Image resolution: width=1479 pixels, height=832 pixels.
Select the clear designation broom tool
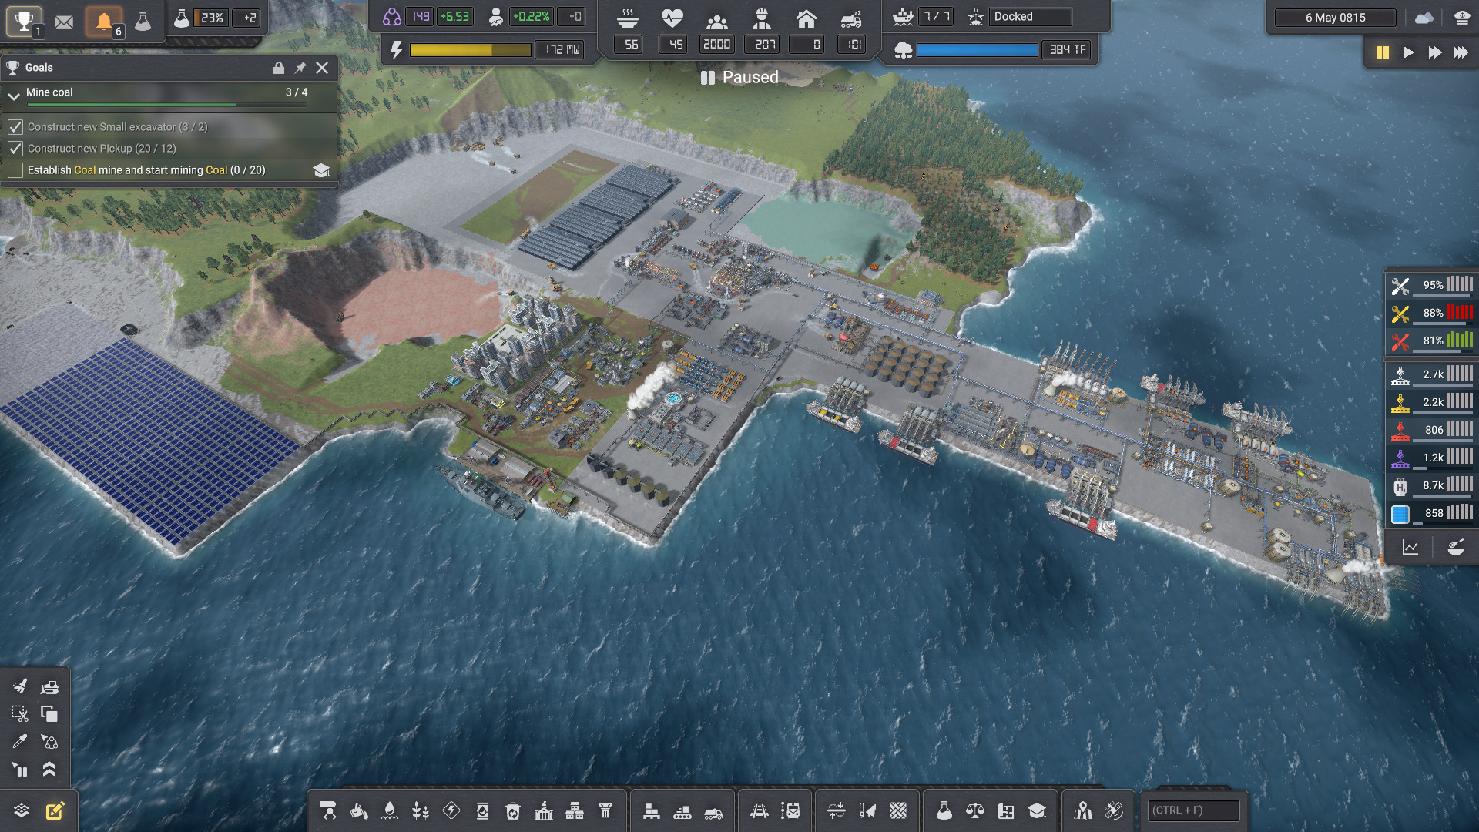tap(20, 686)
